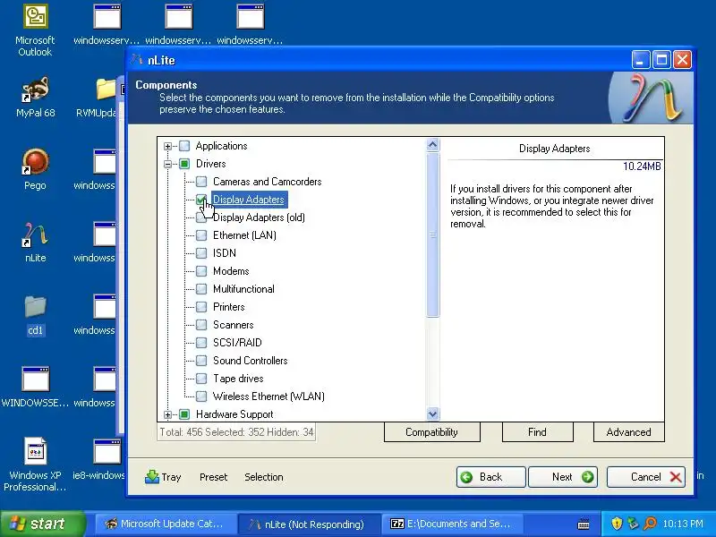The image size is (716, 537).
Task: Click the keyboard icon in the taskbar
Action: 584,524
